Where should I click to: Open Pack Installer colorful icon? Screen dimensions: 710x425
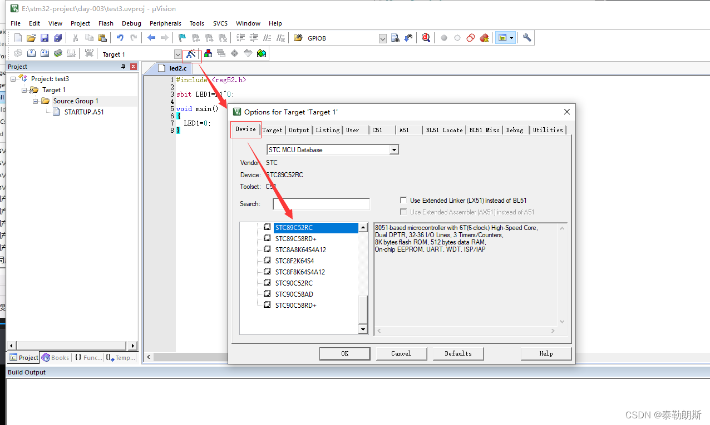[262, 53]
